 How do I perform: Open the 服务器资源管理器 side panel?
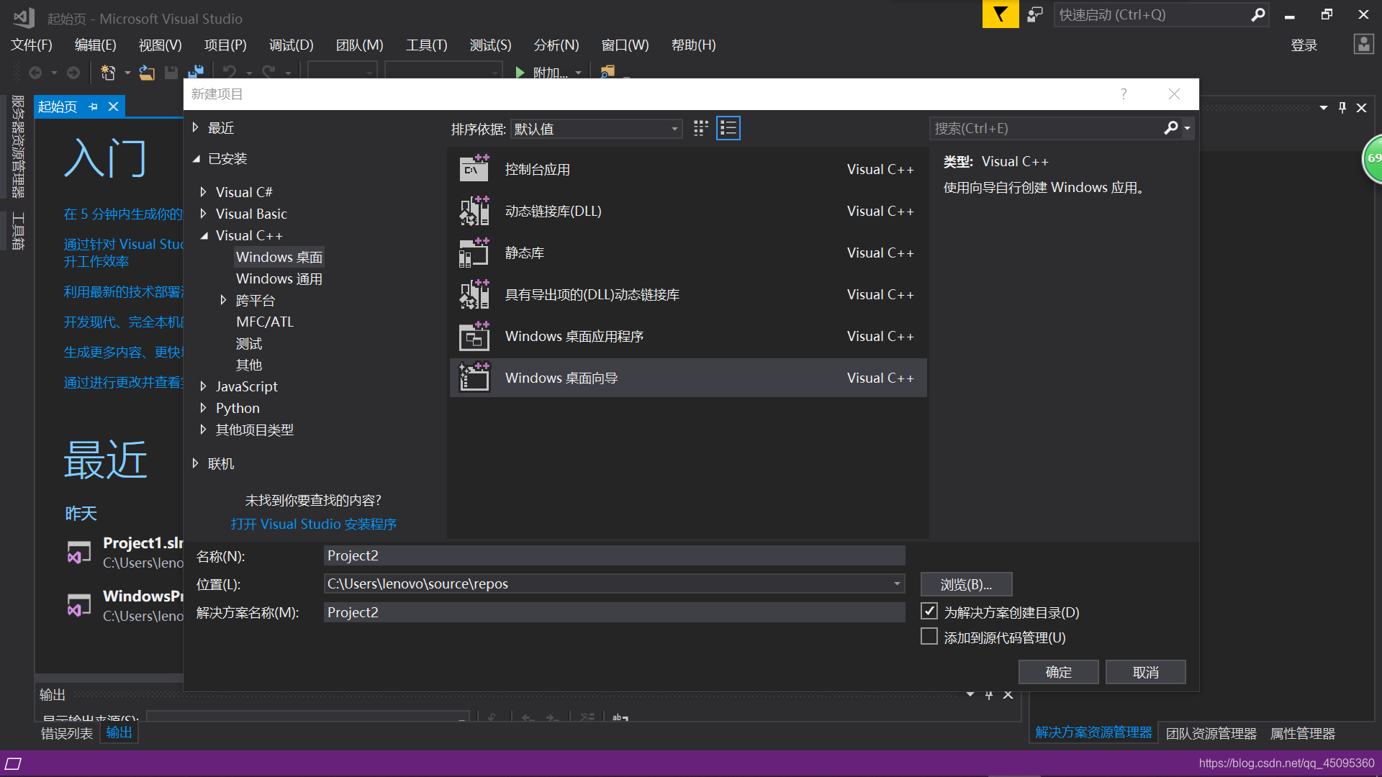[x=18, y=146]
